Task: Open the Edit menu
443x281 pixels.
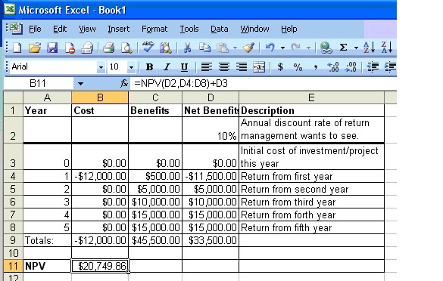Action: pos(60,29)
